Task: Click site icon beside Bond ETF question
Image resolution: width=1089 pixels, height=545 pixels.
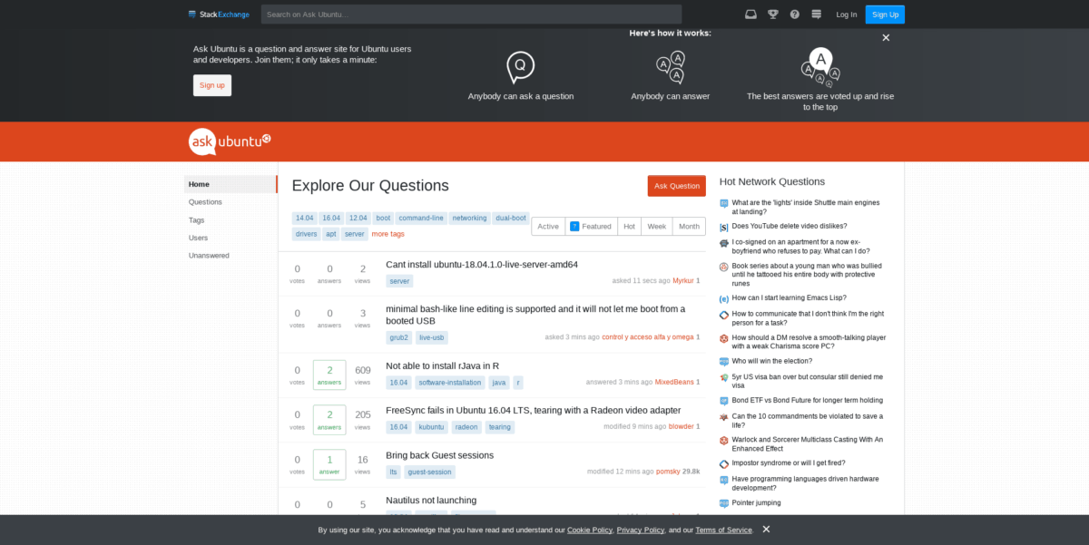Action: pos(723,400)
